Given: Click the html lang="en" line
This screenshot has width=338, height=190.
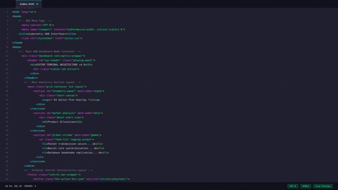Looking at the screenshot, I should 24,12.
